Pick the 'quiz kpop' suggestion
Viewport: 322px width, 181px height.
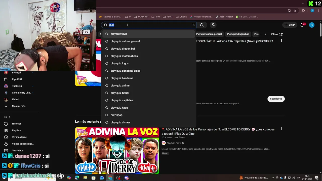[x=149, y=115]
